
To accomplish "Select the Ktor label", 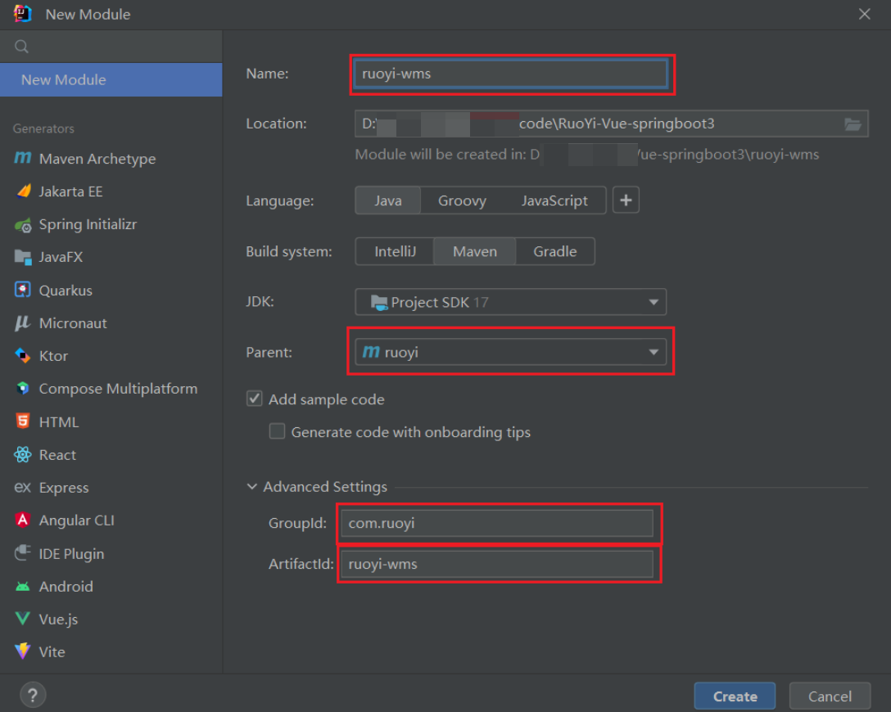I will tap(53, 356).
